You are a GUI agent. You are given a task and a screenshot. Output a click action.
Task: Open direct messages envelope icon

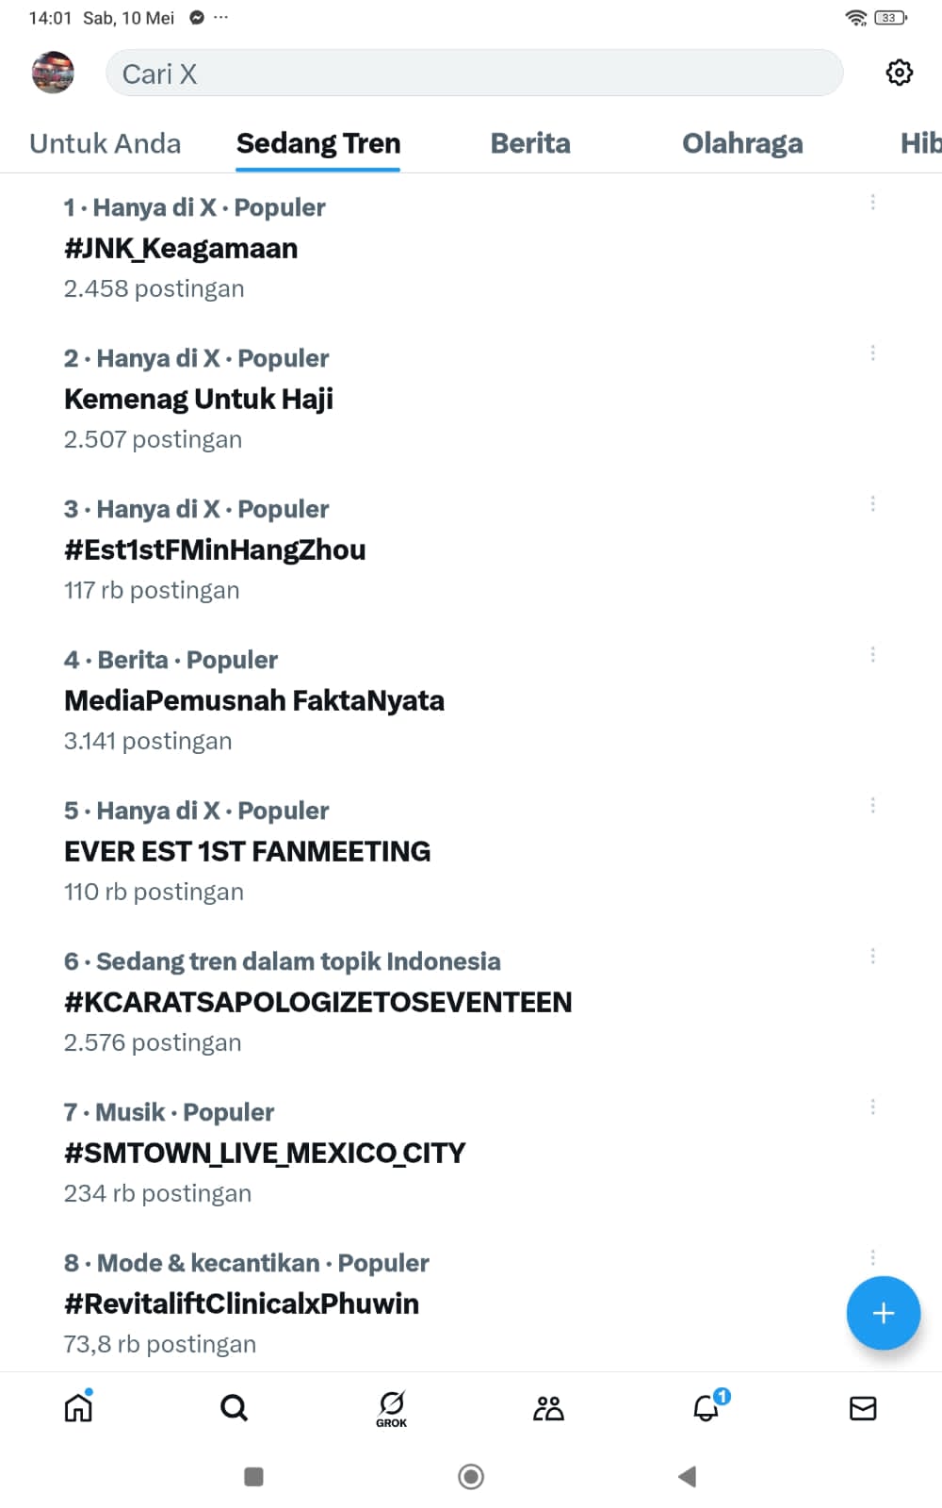tap(863, 1407)
